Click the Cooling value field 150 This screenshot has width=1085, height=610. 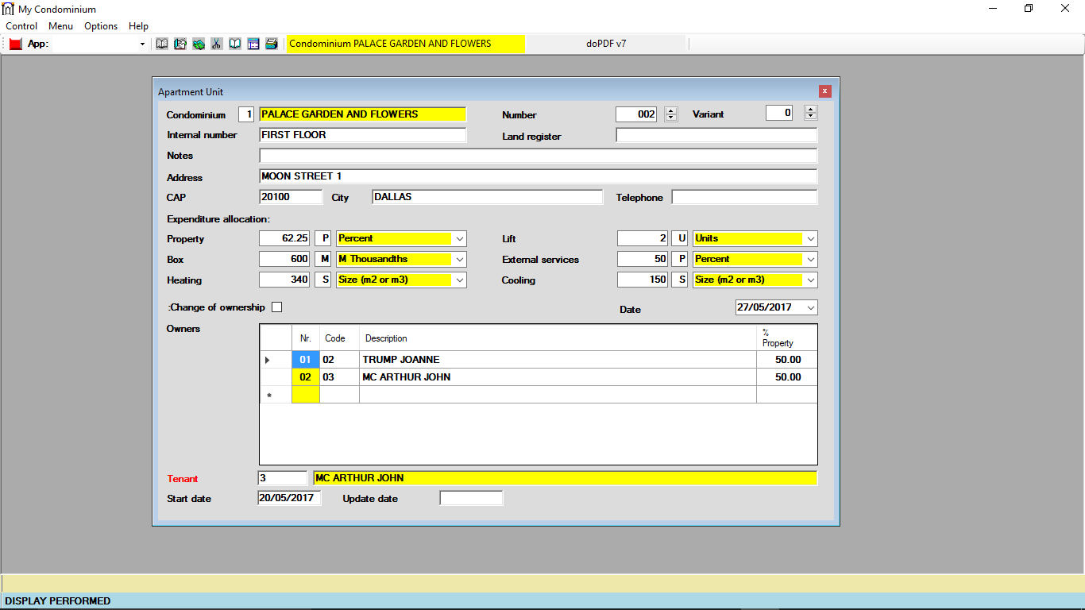pyautogui.click(x=643, y=280)
